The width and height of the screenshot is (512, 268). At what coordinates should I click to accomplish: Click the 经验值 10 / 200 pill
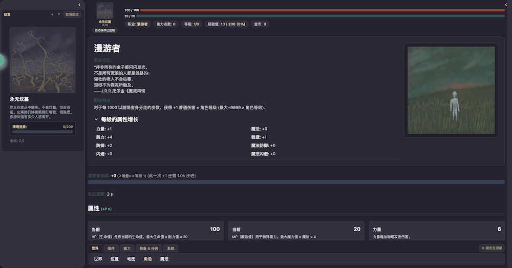pos(226,24)
